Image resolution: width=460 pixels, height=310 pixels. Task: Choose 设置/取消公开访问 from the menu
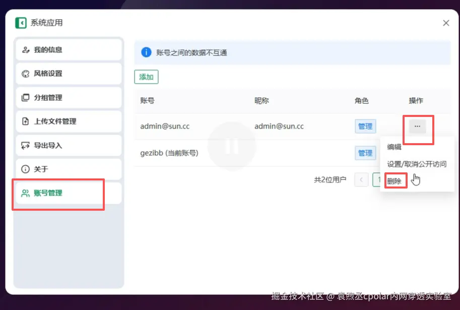click(417, 164)
